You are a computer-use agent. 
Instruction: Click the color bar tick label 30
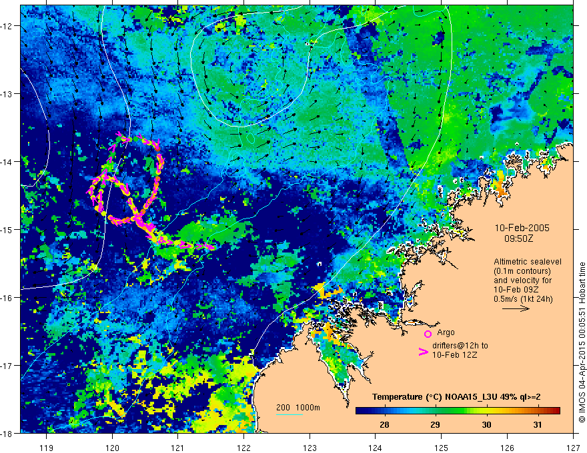(x=486, y=424)
